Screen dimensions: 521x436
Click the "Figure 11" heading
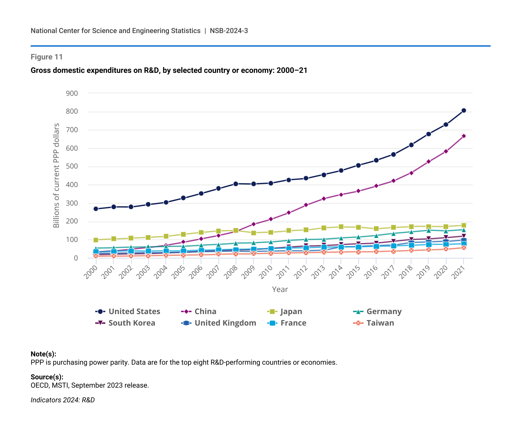pos(47,57)
